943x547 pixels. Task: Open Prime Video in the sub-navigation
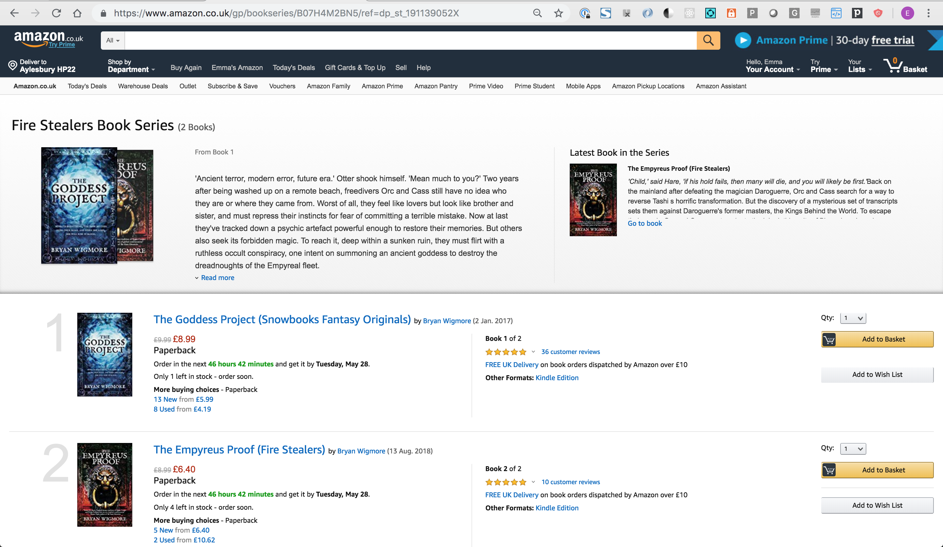pyautogui.click(x=486, y=86)
